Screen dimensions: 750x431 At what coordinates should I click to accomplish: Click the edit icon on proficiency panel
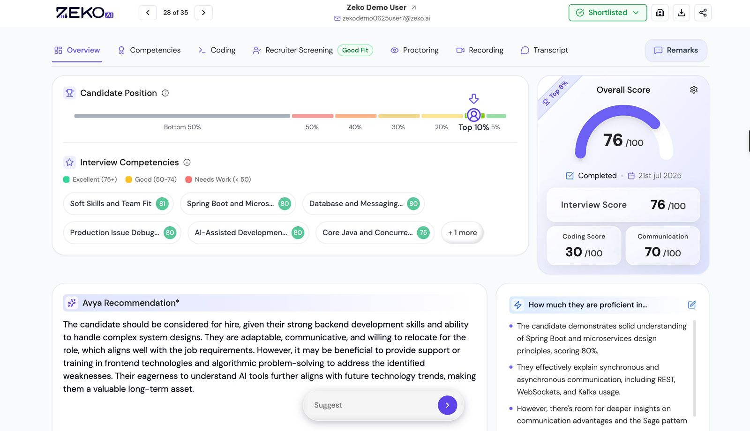(691, 305)
